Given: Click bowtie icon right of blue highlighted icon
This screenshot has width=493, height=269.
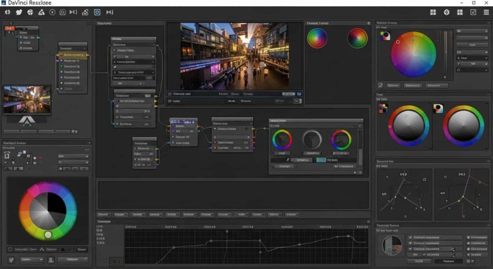Looking at the screenshot, I should pyautogui.click(x=109, y=12).
